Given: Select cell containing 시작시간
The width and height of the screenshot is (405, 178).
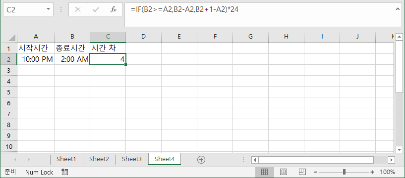Looking at the screenshot, I should (x=36, y=48).
